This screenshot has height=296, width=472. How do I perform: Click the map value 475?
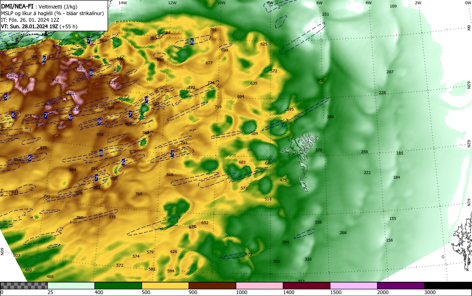pyautogui.click(x=283, y=180)
